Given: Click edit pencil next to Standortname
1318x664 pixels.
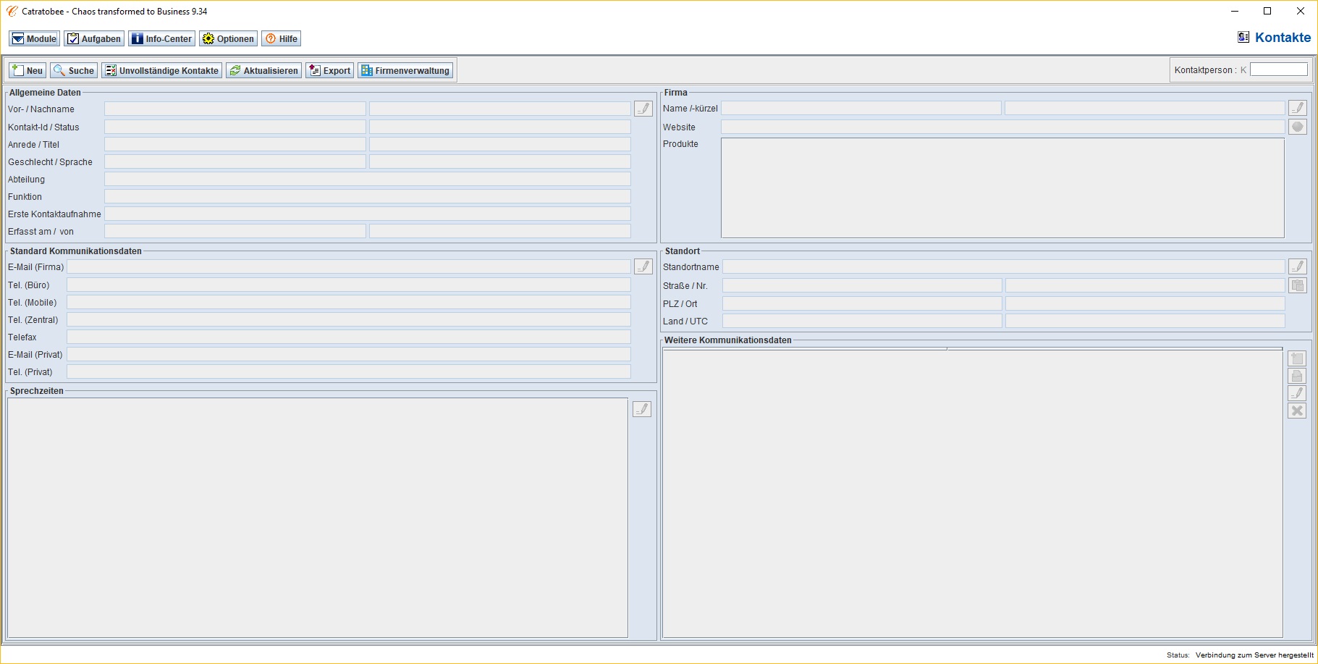Looking at the screenshot, I should (x=1297, y=266).
